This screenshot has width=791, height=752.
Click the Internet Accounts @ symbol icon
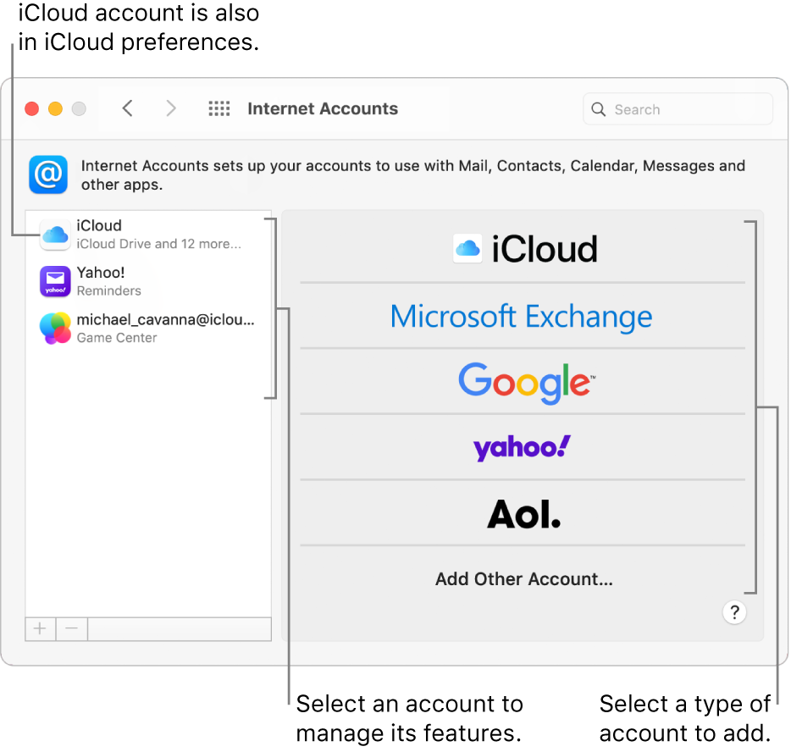[x=48, y=174]
